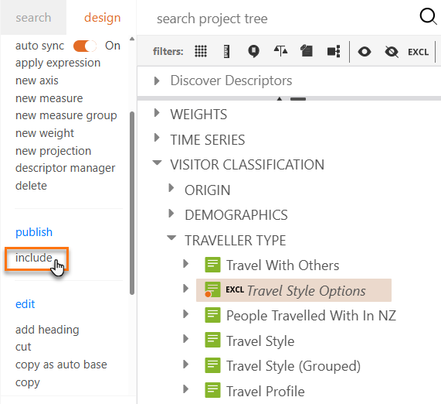Click the Travel Profile green icon
The image size is (441, 404).
click(x=212, y=390)
